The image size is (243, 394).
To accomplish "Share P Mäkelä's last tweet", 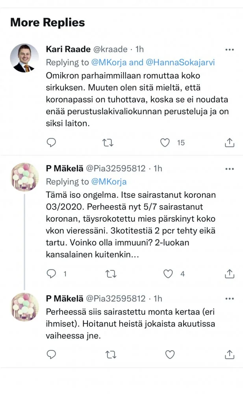I will [x=229, y=355].
